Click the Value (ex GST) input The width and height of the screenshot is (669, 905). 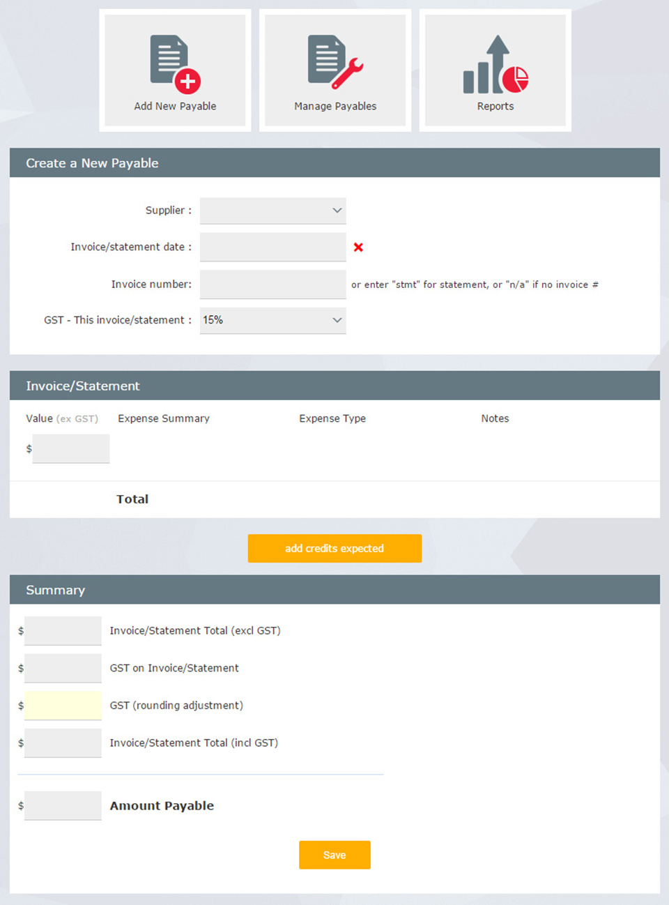point(71,449)
